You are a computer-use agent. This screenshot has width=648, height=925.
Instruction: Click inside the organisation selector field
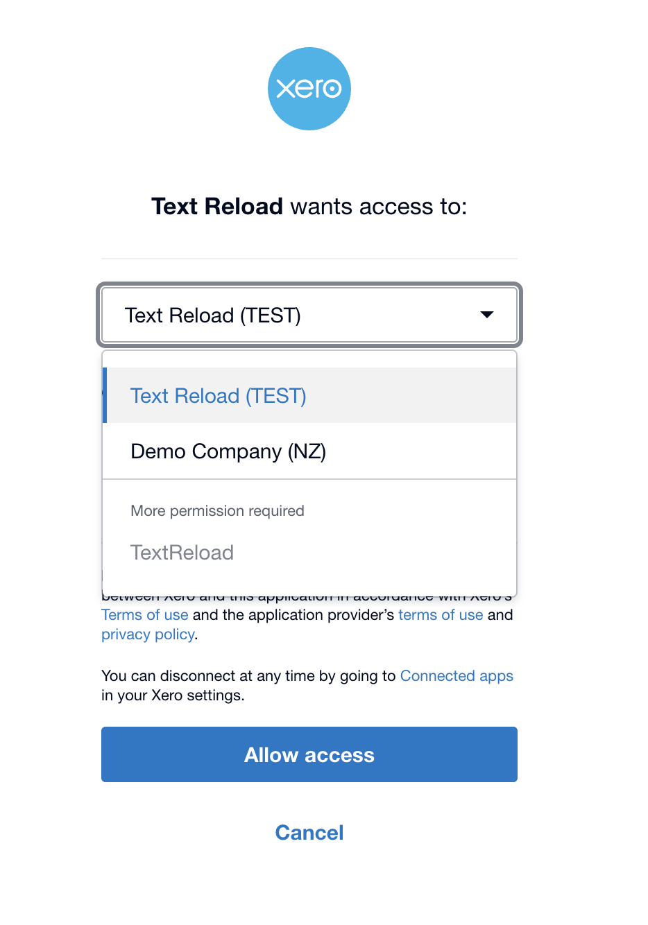(x=278, y=315)
